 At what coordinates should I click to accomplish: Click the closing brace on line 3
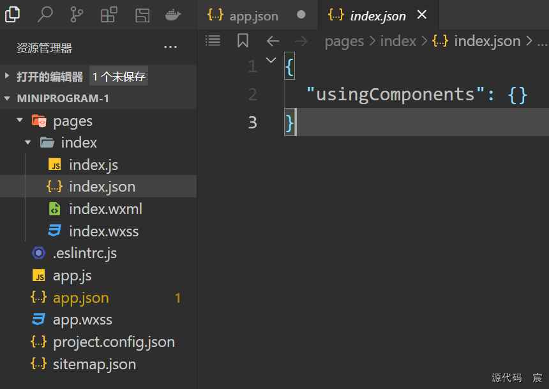[x=289, y=123]
